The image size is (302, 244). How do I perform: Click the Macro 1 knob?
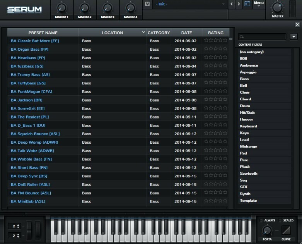(x=61, y=8)
